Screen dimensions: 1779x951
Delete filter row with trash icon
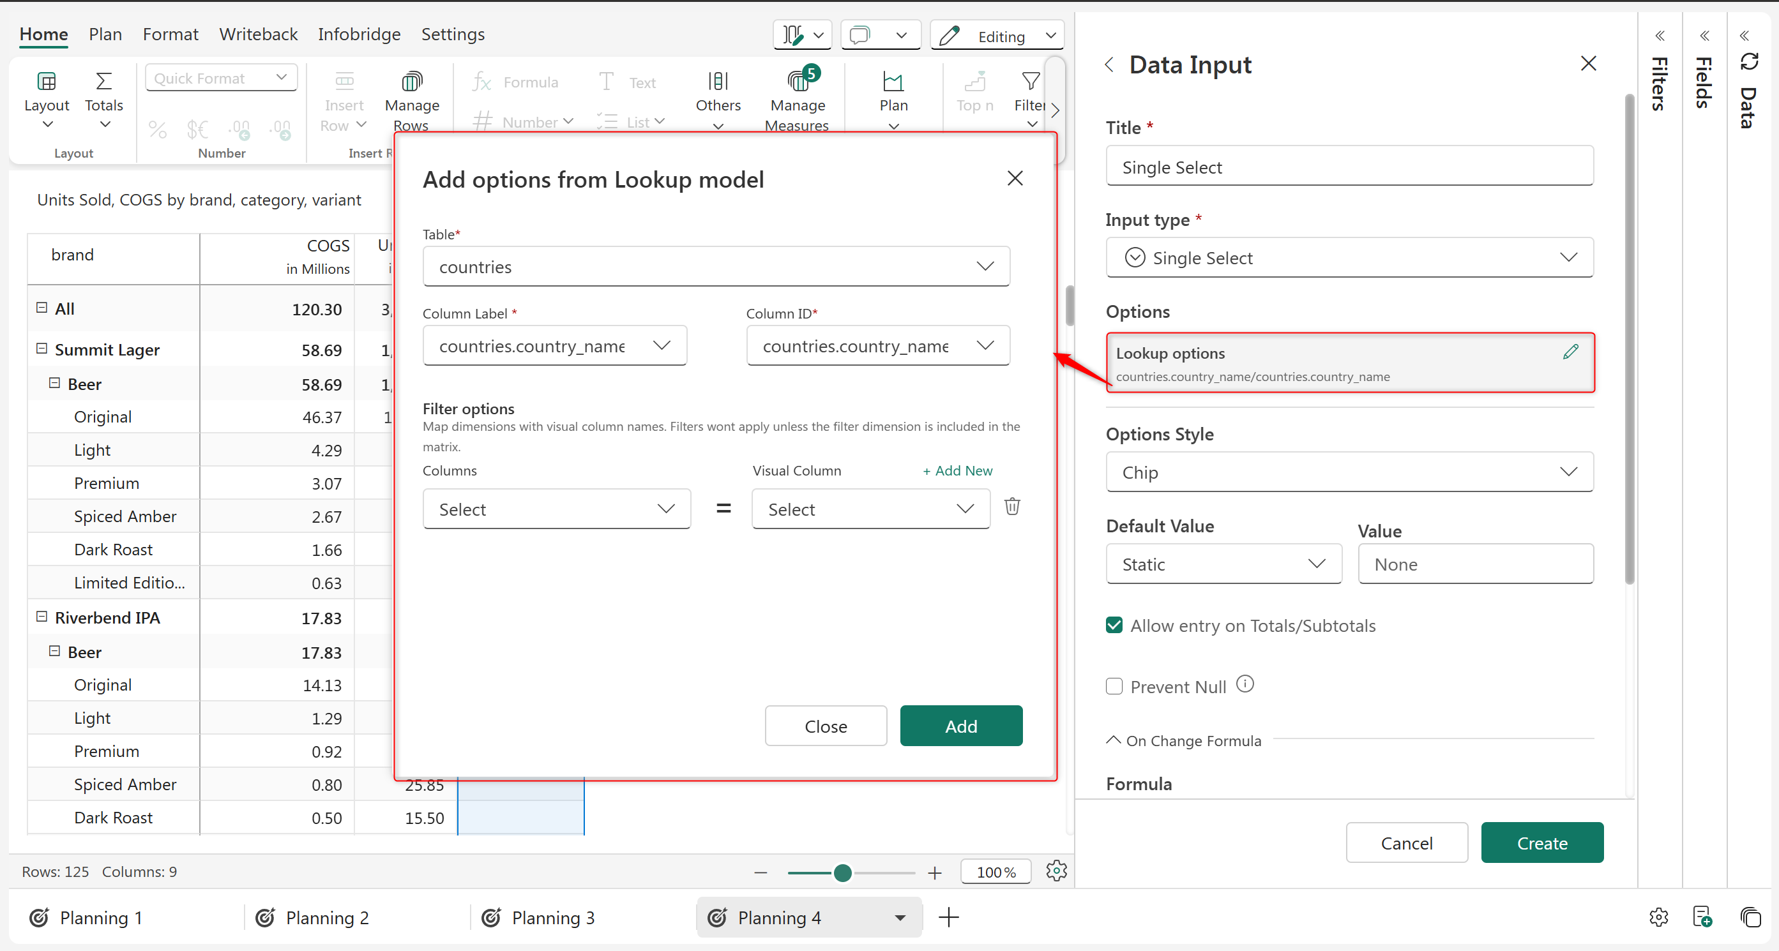(x=1011, y=507)
